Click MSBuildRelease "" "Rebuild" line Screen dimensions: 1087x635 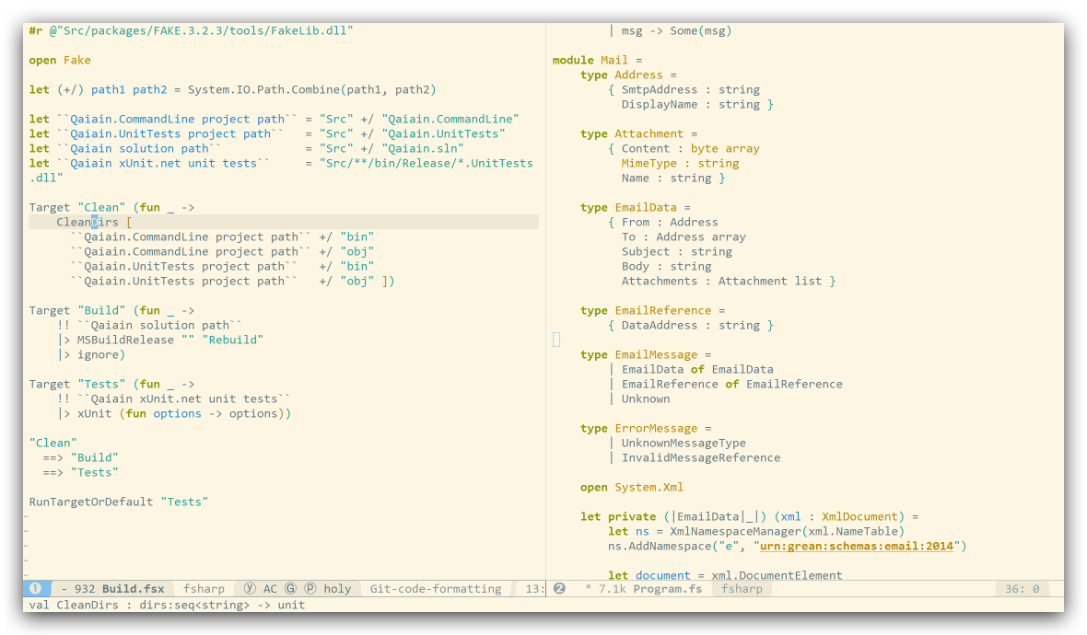click(160, 340)
